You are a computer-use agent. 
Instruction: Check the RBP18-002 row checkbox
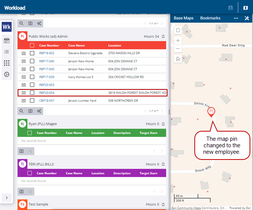click(32, 53)
